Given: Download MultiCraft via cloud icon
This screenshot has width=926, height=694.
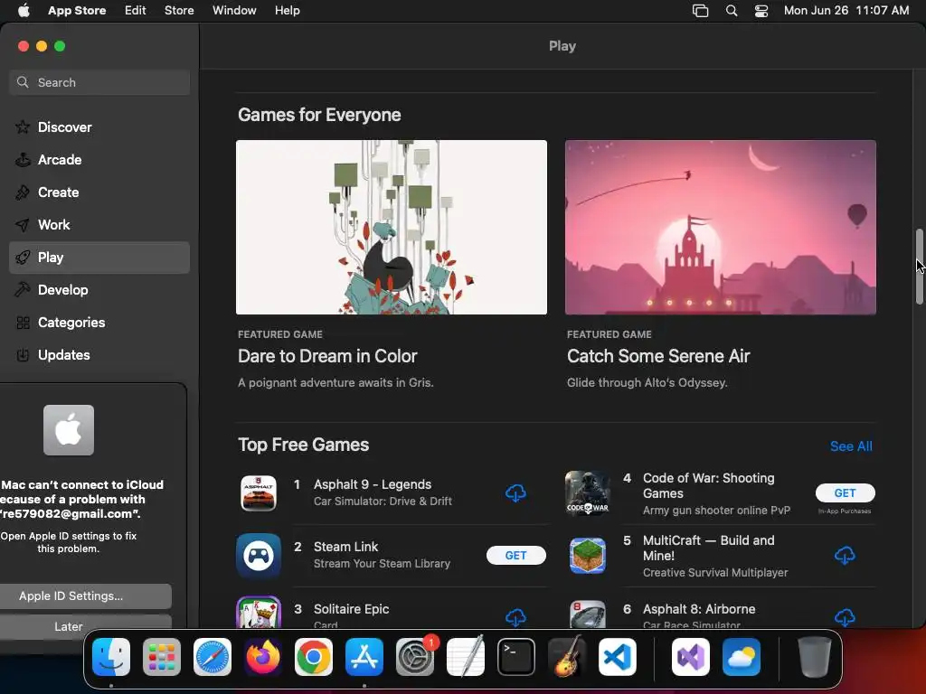Looking at the screenshot, I should point(845,556).
